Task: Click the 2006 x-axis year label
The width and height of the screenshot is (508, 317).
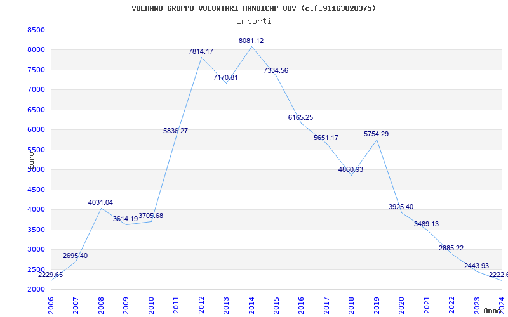Action: (51, 306)
